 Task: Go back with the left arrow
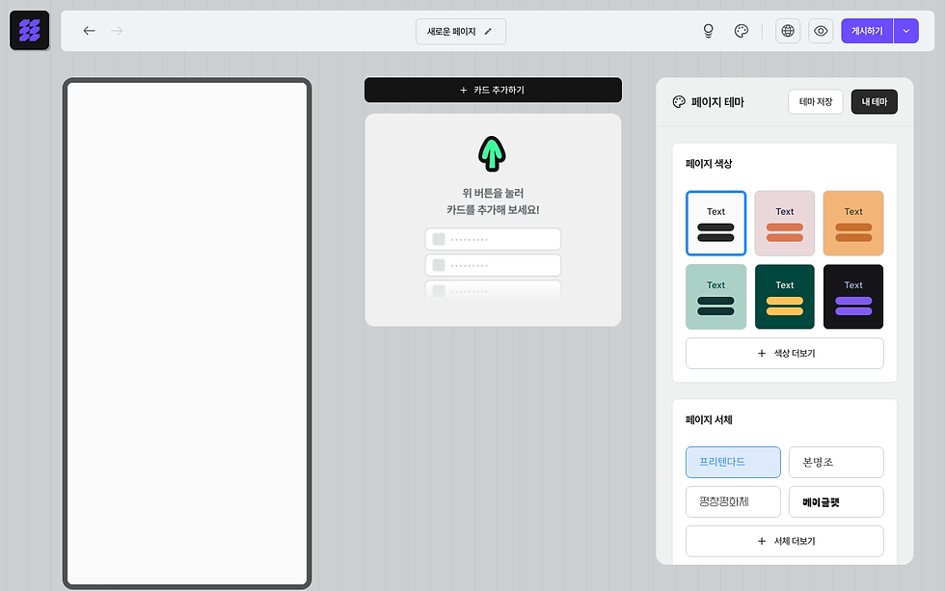click(x=89, y=31)
